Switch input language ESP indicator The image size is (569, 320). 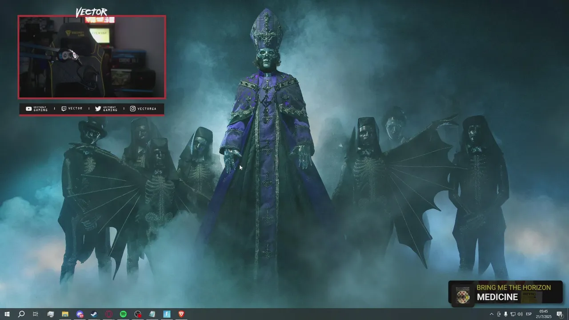(529, 314)
